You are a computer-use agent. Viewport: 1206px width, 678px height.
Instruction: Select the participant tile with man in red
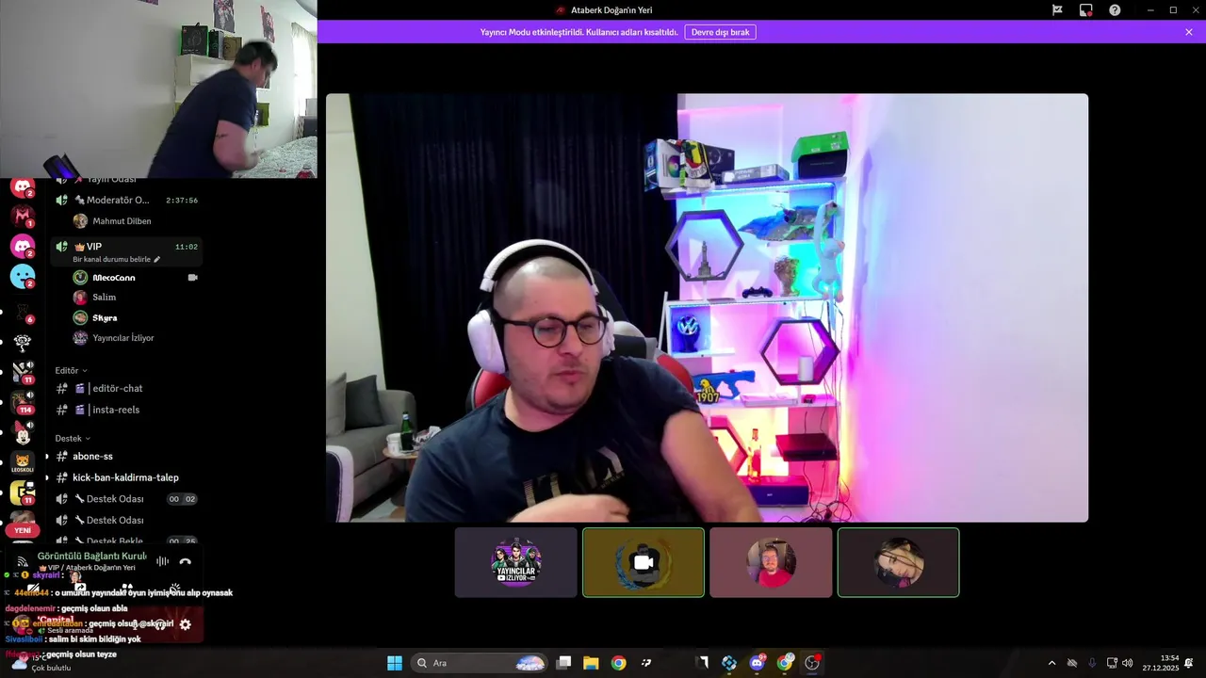pyautogui.click(x=771, y=562)
